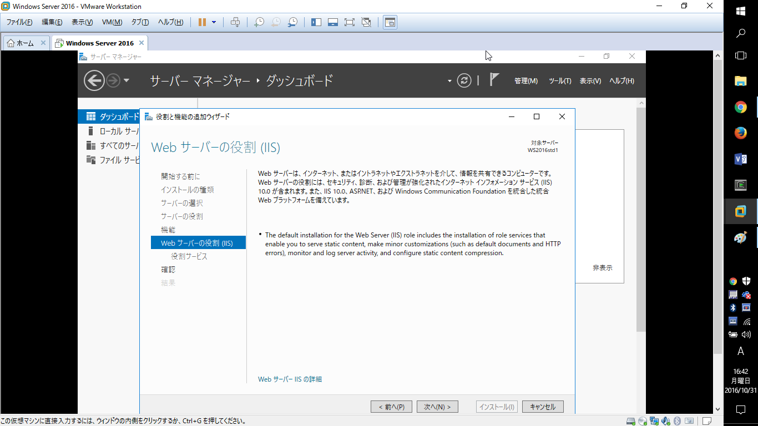Expand the power options dropdown arrow
This screenshot has height=426, width=758.
pyautogui.click(x=214, y=22)
